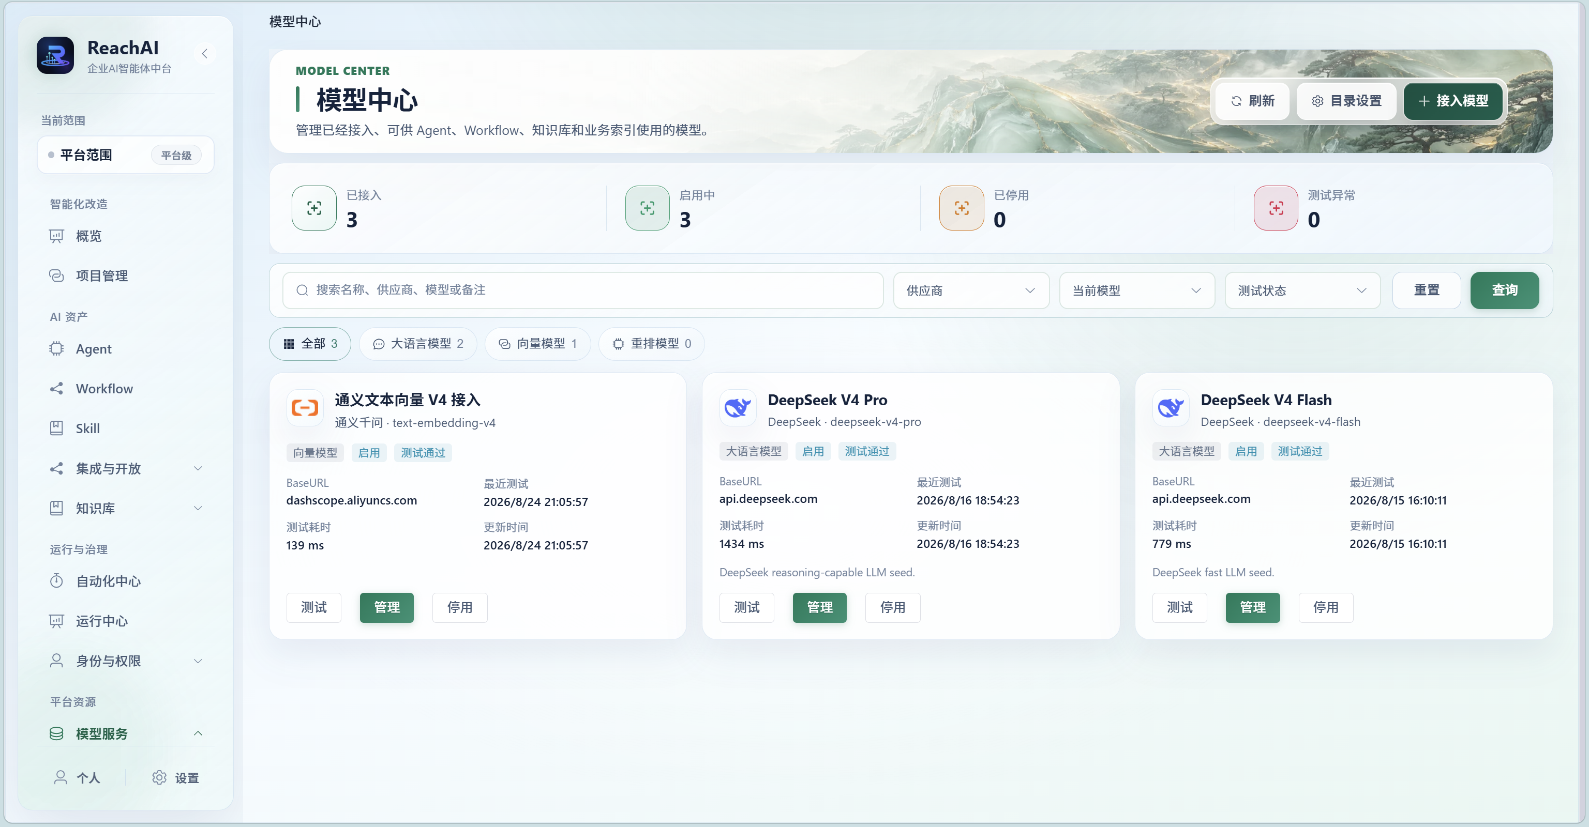Click the 重置 reset button
This screenshot has width=1589, height=827.
click(1426, 290)
